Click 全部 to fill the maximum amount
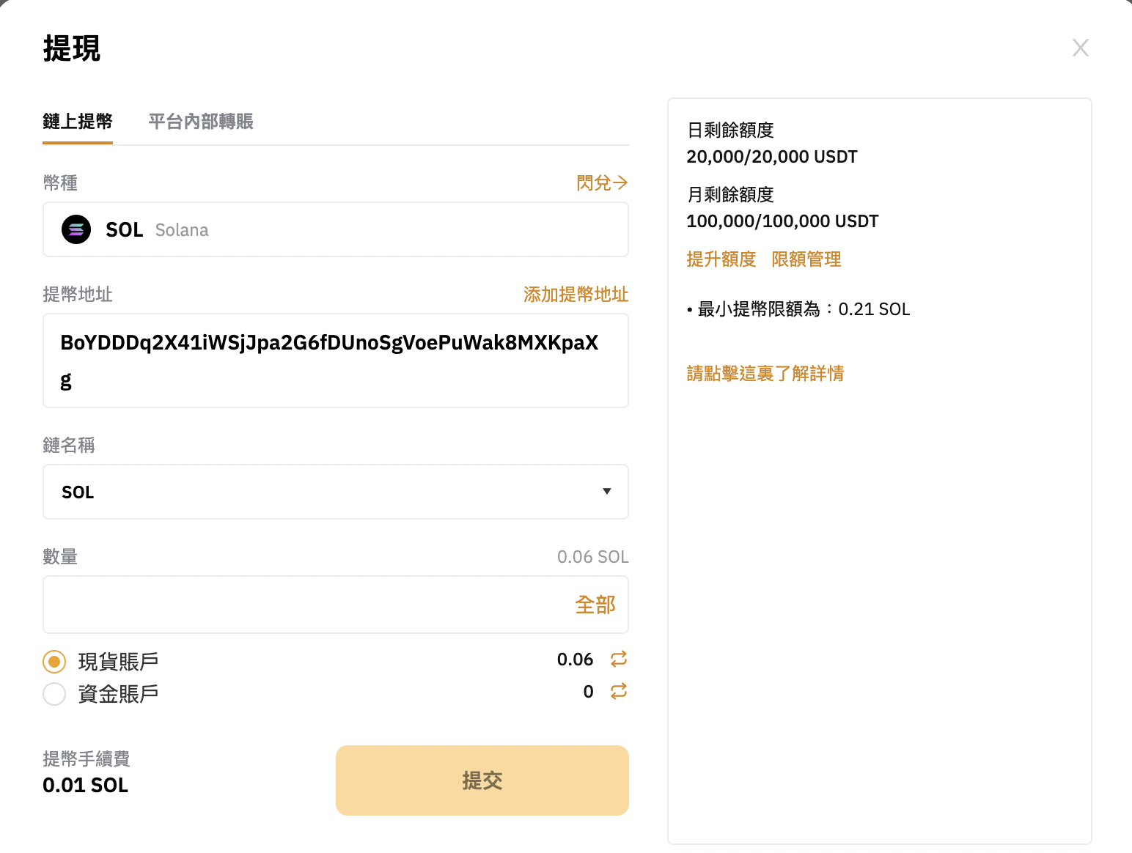This screenshot has height=853, width=1132. [x=595, y=605]
